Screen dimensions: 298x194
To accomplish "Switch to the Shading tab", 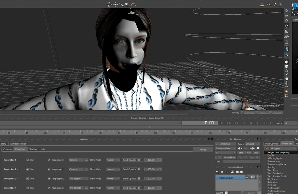I will click(x=33, y=149).
